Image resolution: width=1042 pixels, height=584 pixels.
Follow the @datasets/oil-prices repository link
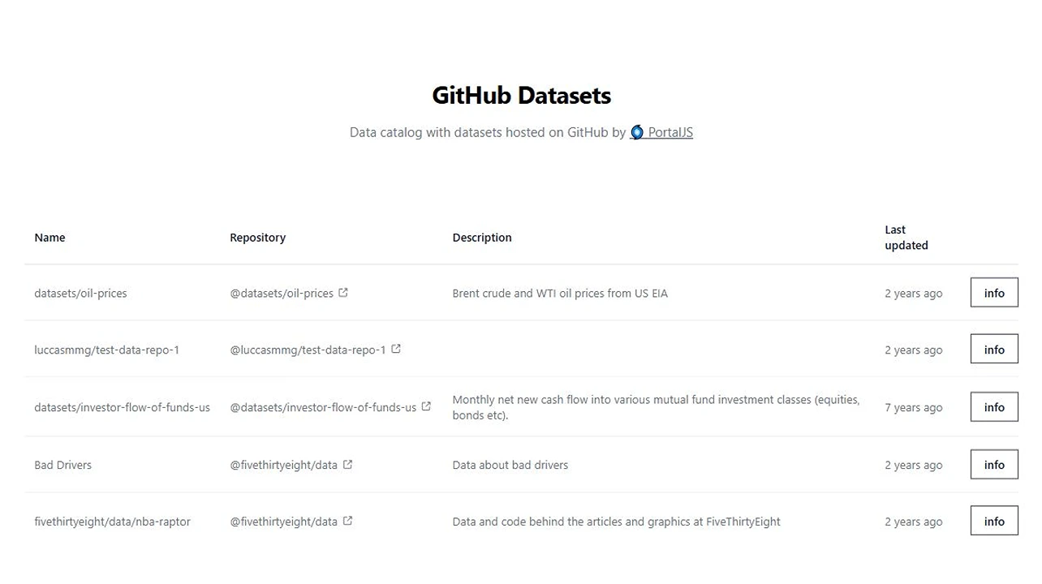(x=282, y=293)
